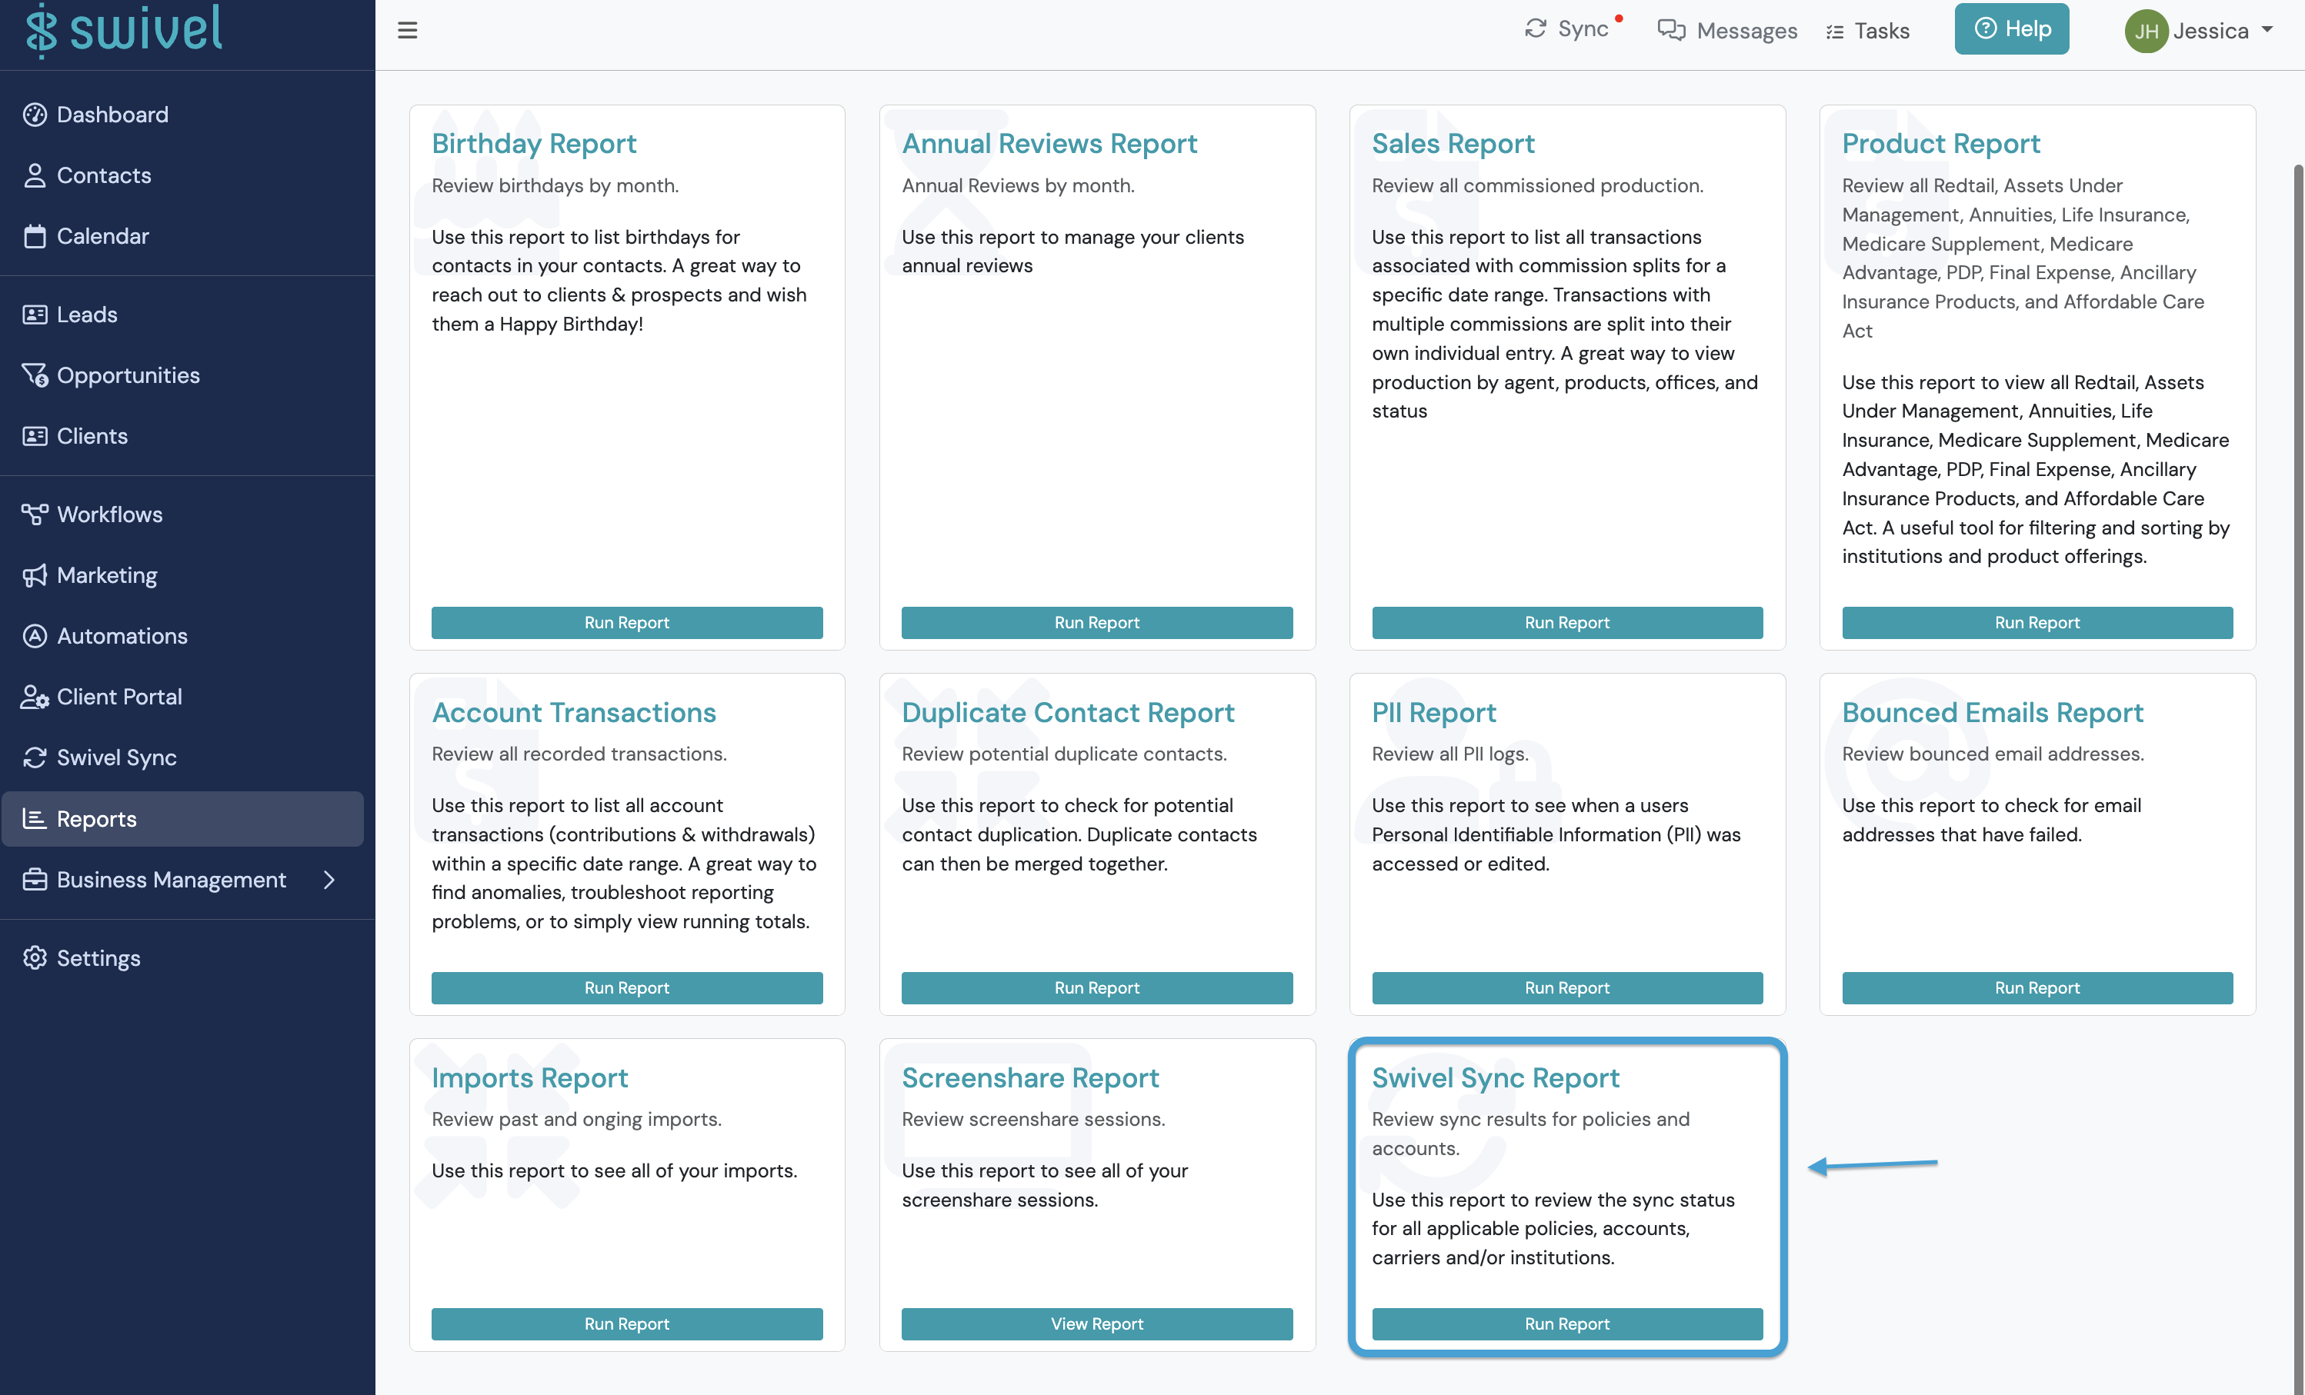Viewport: 2305px width, 1395px height.
Task: Run the PII Report
Action: click(1568, 988)
